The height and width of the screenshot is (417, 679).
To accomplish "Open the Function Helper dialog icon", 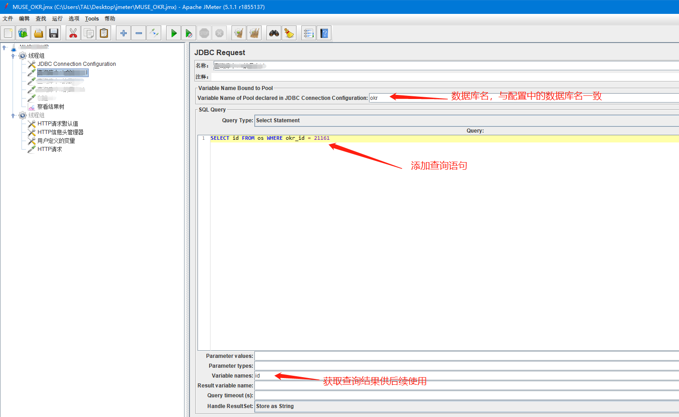I will (x=309, y=33).
